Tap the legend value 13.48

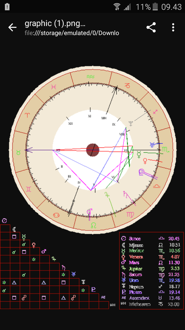point(174,298)
